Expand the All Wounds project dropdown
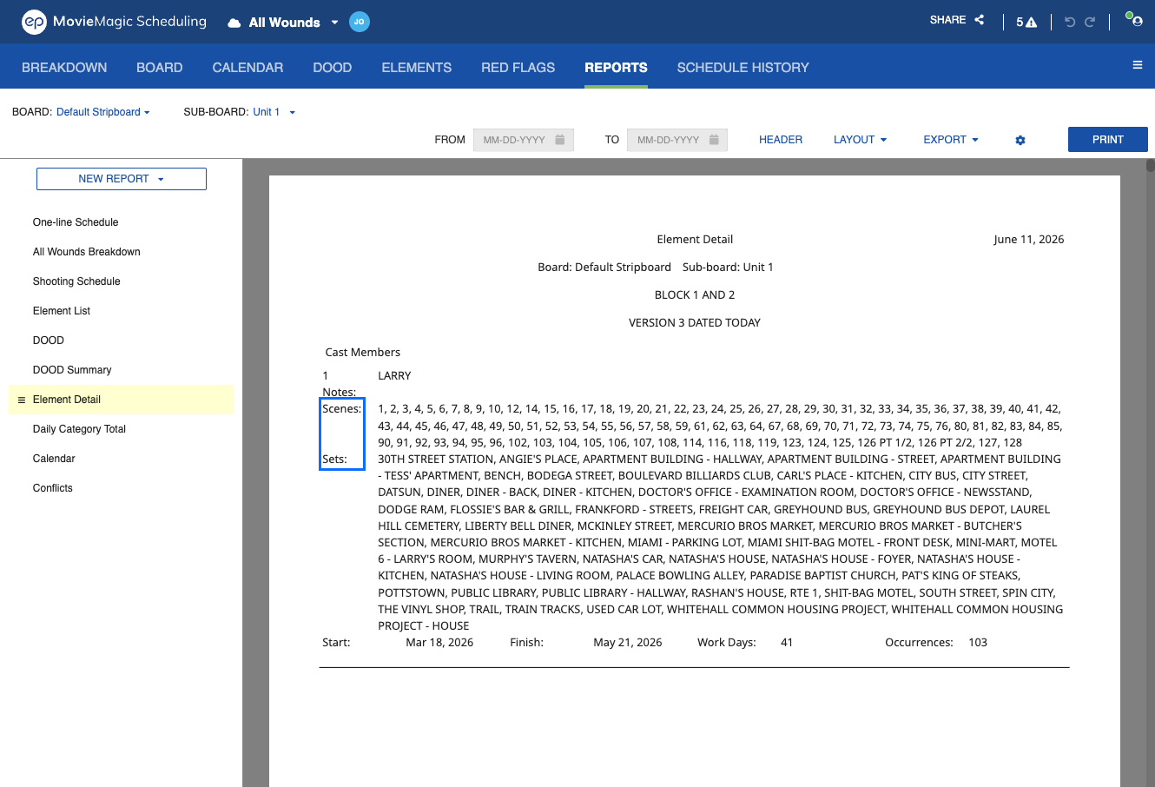The height and width of the screenshot is (787, 1155). 334,23
